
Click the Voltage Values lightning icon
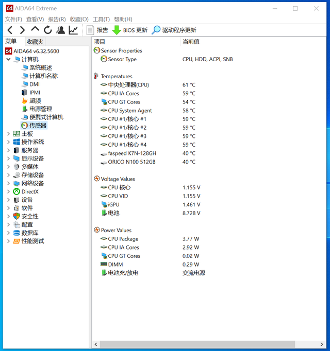[x=97, y=179]
